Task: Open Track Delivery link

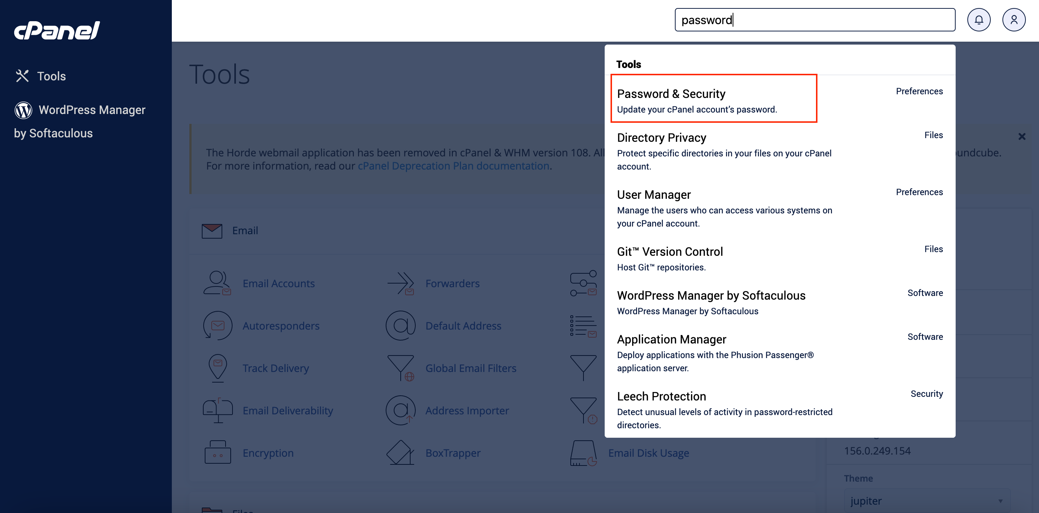Action: pos(276,368)
